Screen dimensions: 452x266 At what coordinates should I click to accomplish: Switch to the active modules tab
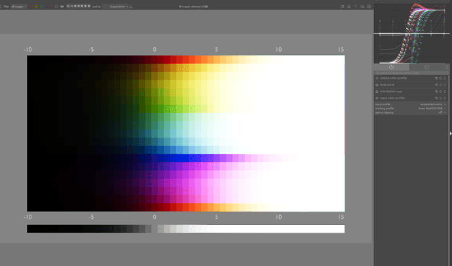pyautogui.click(x=391, y=67)
